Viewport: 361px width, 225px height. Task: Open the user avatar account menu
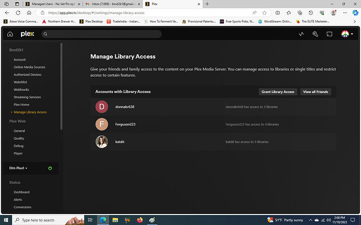tap(347, 34)
